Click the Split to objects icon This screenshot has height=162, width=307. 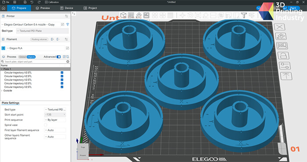155,15
